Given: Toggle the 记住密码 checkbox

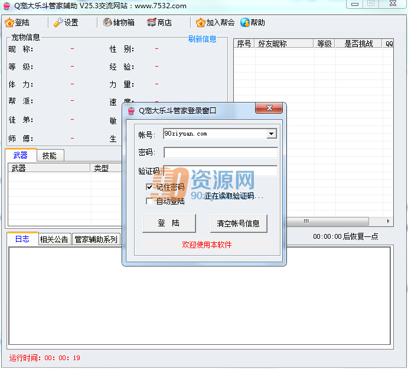Looking at the screenshot, I should 149,187.
